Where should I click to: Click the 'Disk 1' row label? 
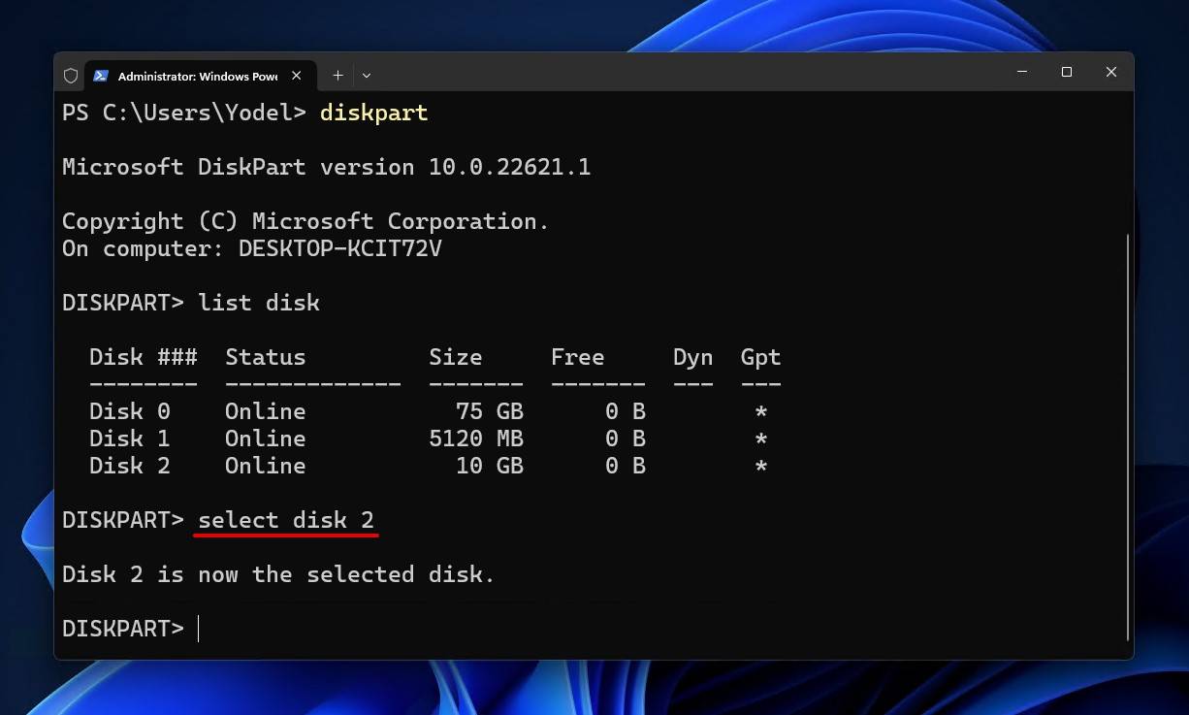point(130,439)
